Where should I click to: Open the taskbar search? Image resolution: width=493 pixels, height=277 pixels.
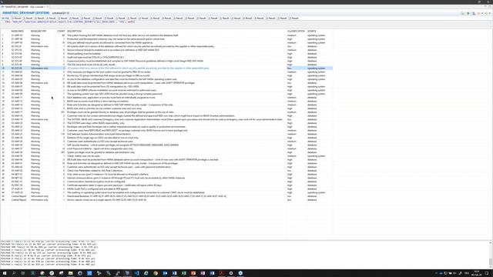pyautogui.click(x=14, y=273)
